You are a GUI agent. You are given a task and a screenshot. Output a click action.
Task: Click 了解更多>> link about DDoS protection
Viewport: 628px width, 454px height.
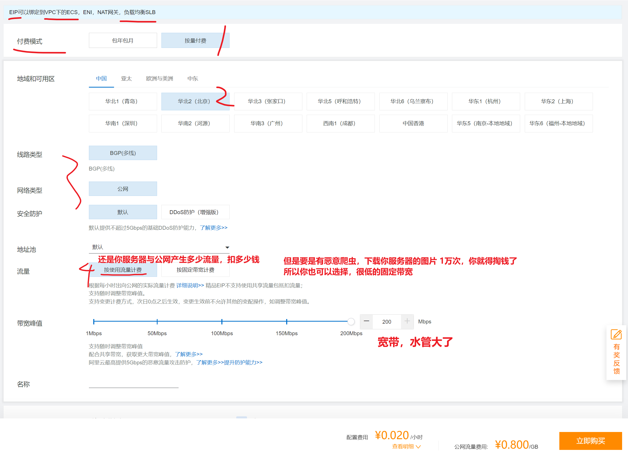pos(213,228)
